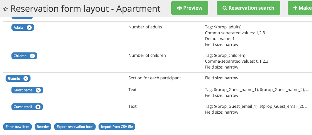Screen dimensions: 312x135
Task: Open the Children field label
Action: 20,56
